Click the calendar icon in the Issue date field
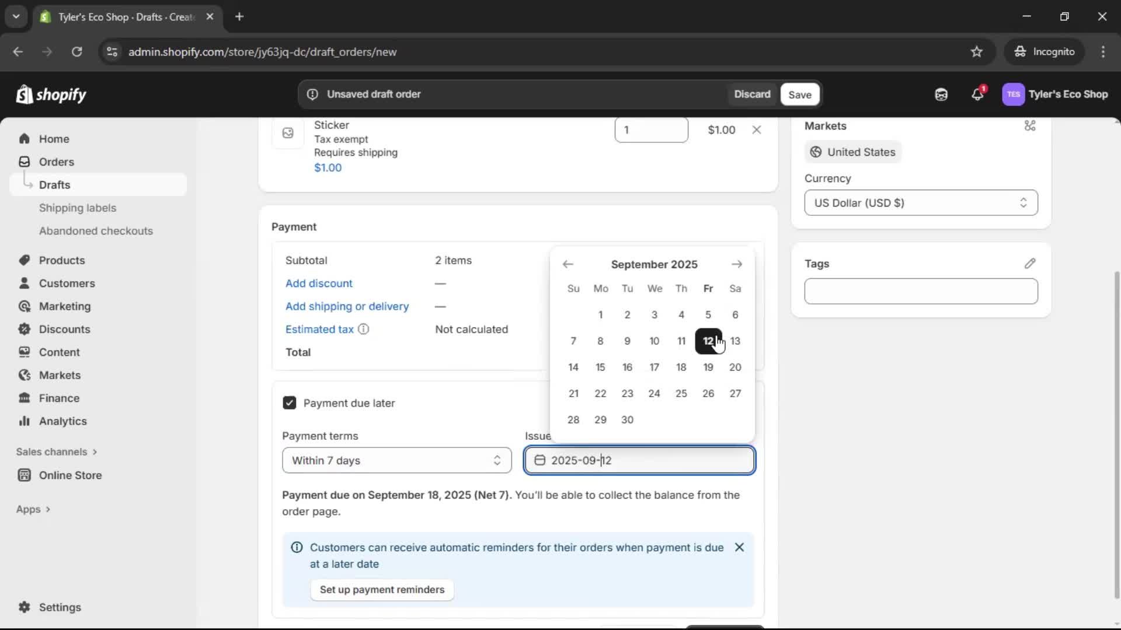Screen dimensions: 1121x630 click(541, 460)
